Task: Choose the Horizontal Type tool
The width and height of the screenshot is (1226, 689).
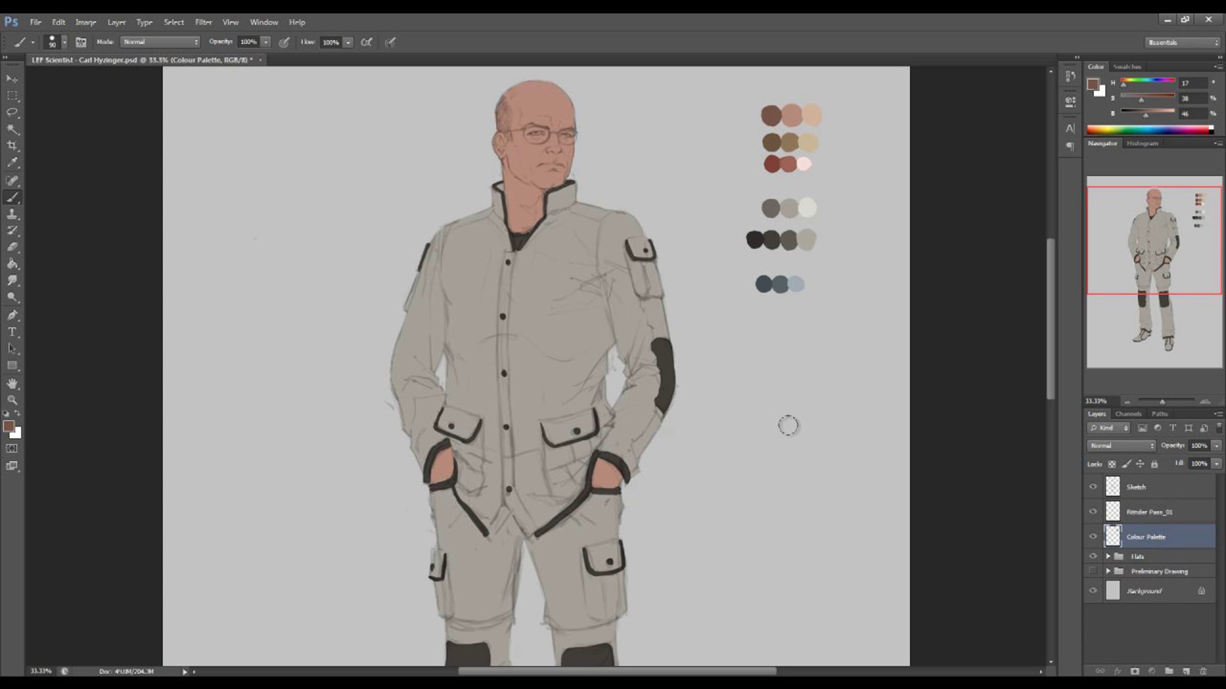Action: pyautogui.click(x=12, y=332)
